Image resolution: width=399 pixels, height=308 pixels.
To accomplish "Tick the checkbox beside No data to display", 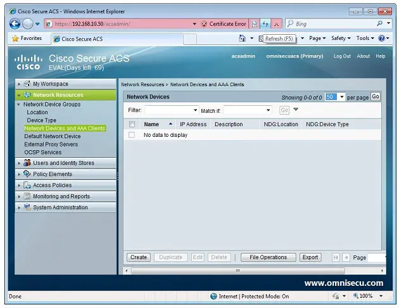I will pos(132,135).
